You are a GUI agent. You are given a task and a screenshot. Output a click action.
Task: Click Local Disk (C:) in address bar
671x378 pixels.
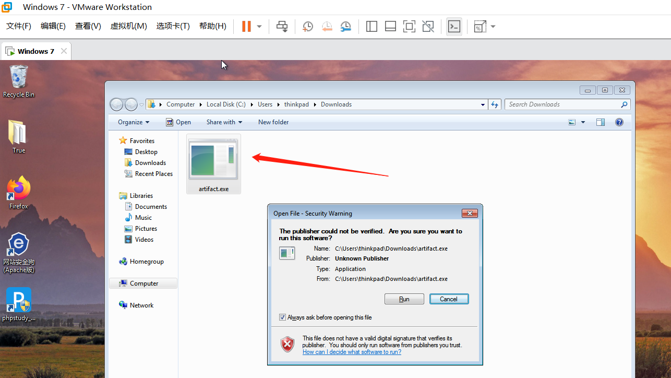(226, 104)
